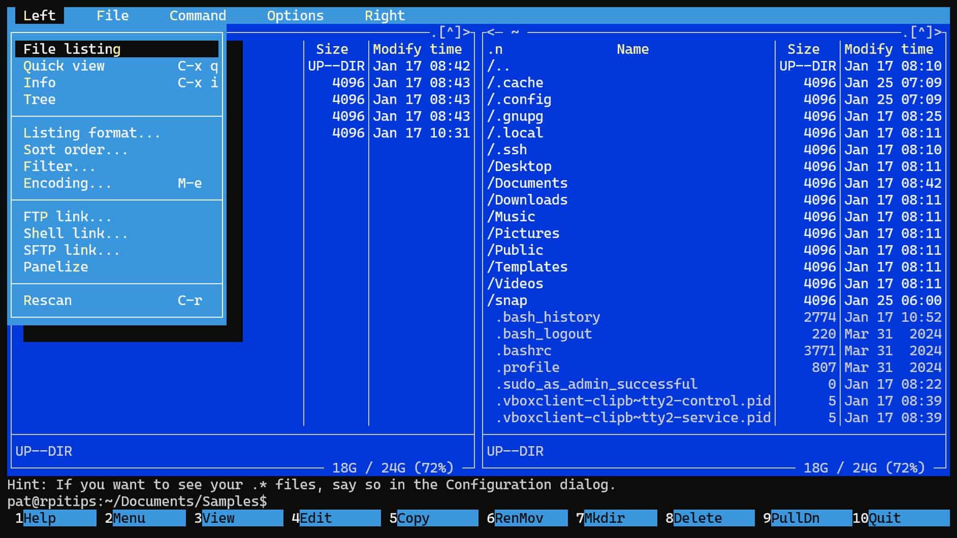This screenshot has width=957, height=538.
Task: Select the Info menu entry
Action: [x=40, y=83]
